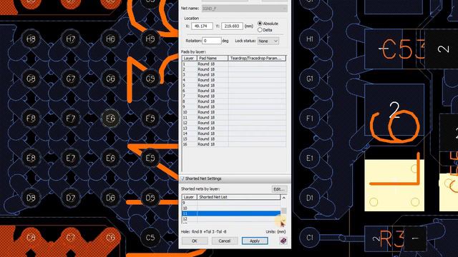458x257 pixels.
Task: Select pad F1 on the PCB canvas
Action: pyautogui.click(x=310, y=119)
